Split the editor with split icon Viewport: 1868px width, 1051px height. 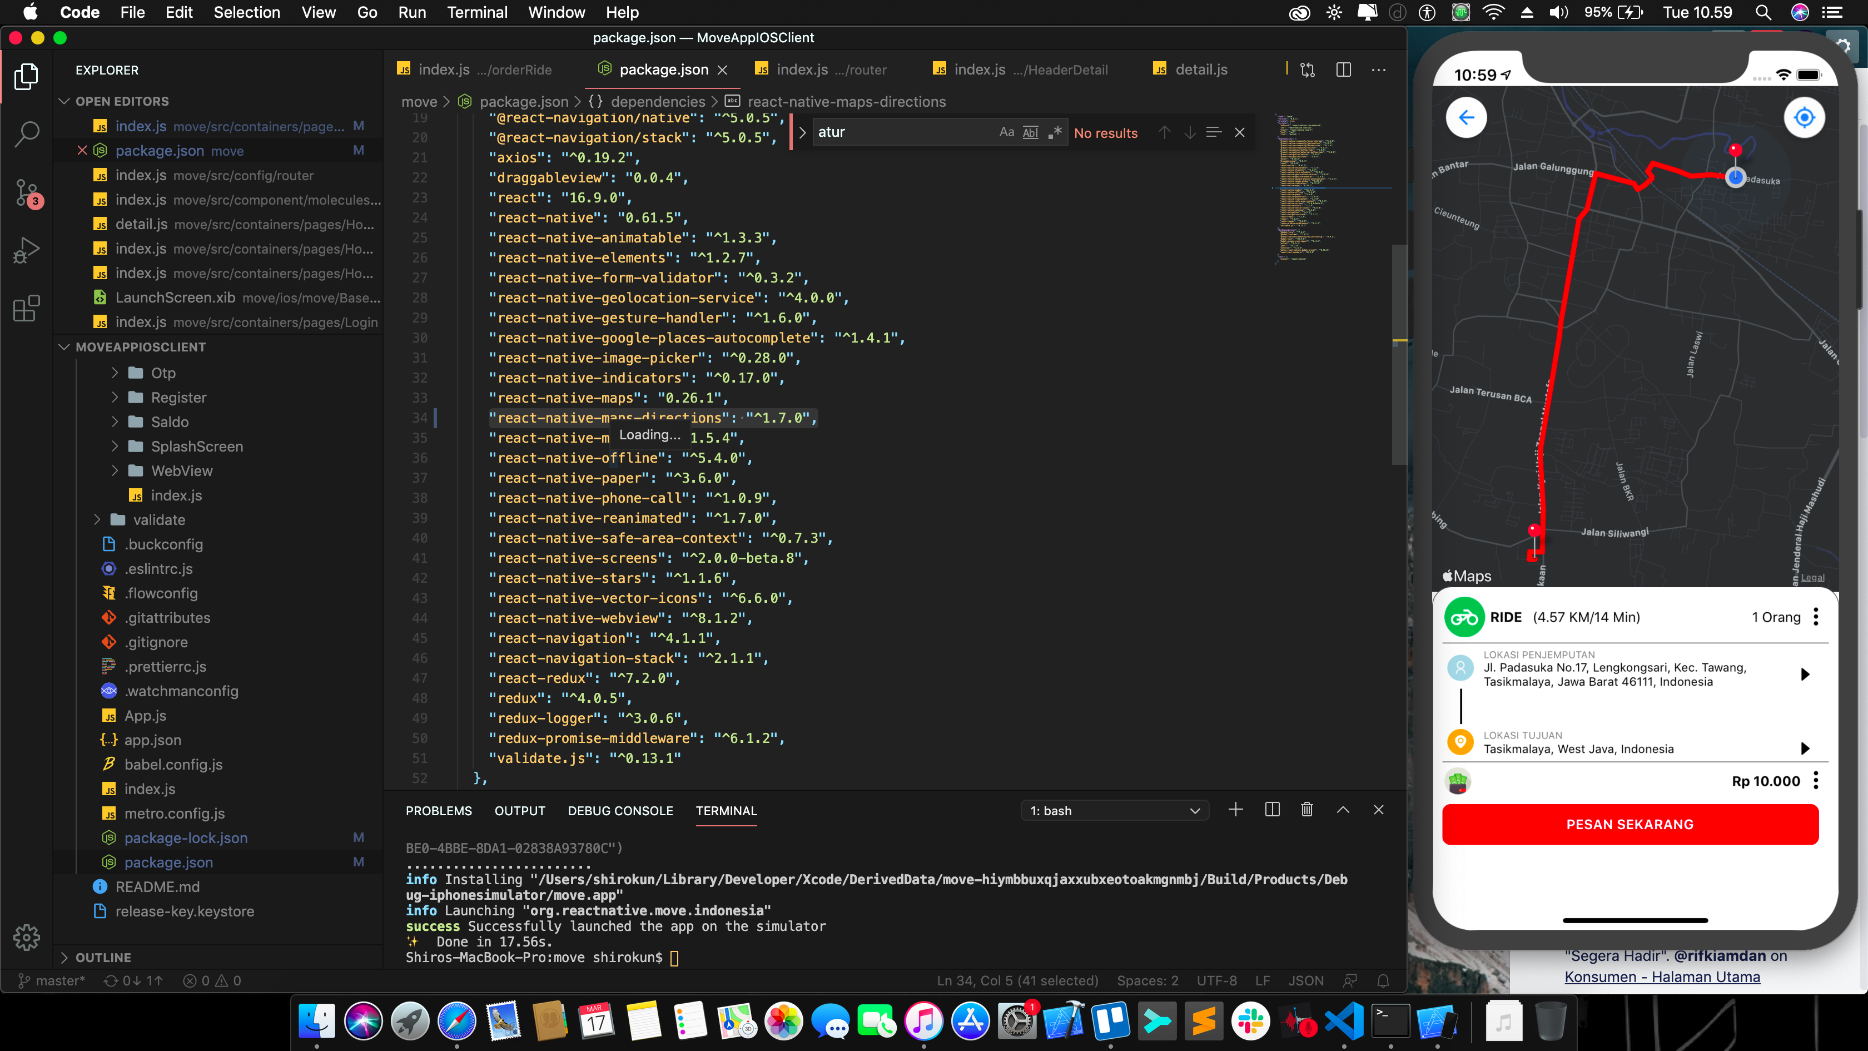[1344, 70]
